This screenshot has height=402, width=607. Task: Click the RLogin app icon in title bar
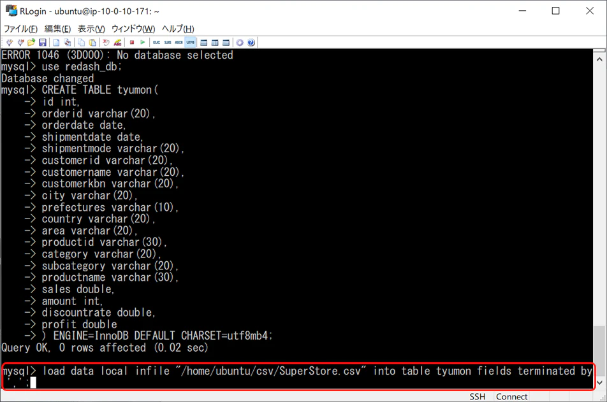11,11
